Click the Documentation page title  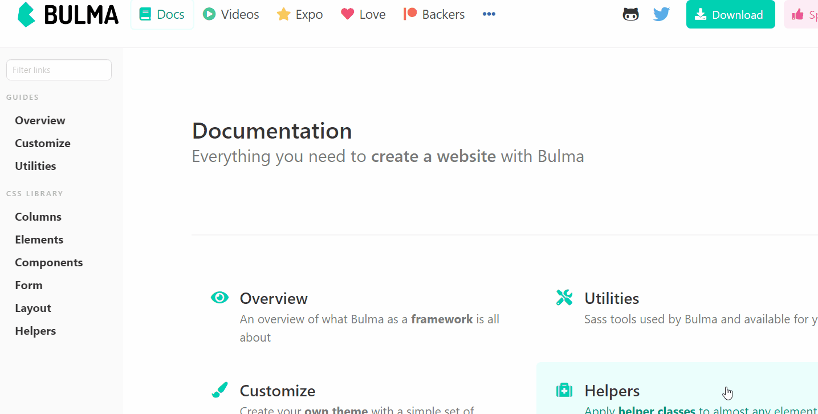pos(272,131)
